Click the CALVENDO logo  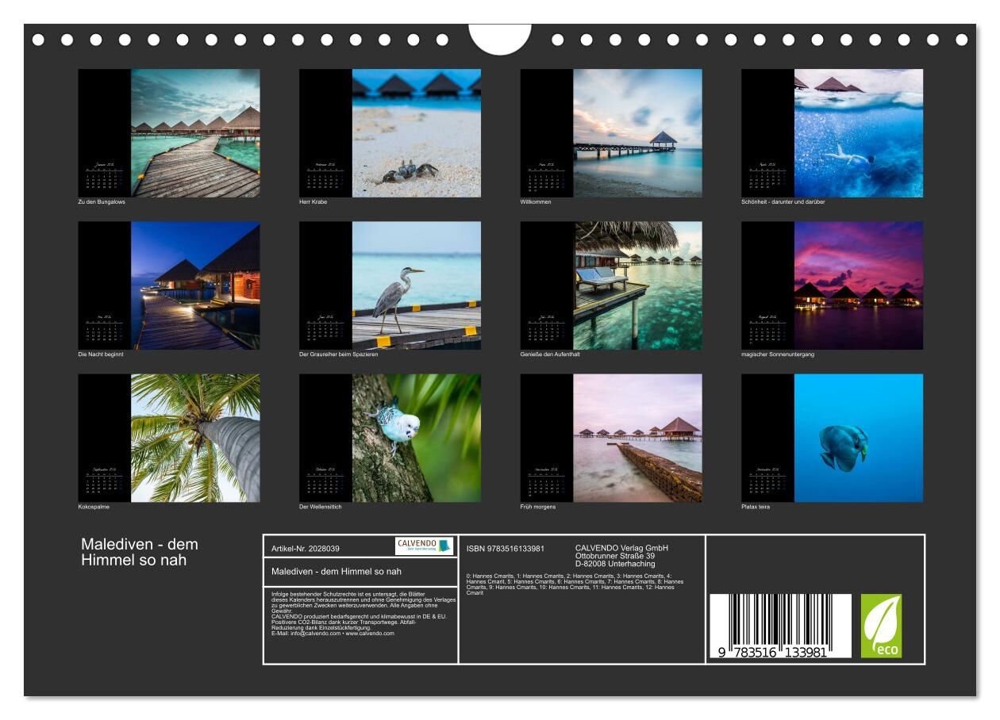pos(424,546)
